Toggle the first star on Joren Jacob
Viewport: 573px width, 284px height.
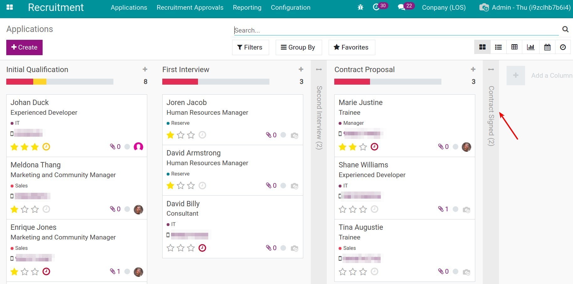click(170, 135)
